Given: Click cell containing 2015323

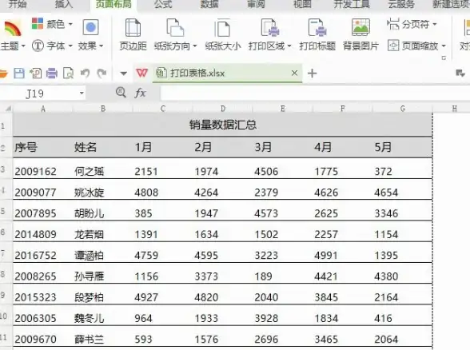Looking at the screenshot, I should tap(43, 295).
